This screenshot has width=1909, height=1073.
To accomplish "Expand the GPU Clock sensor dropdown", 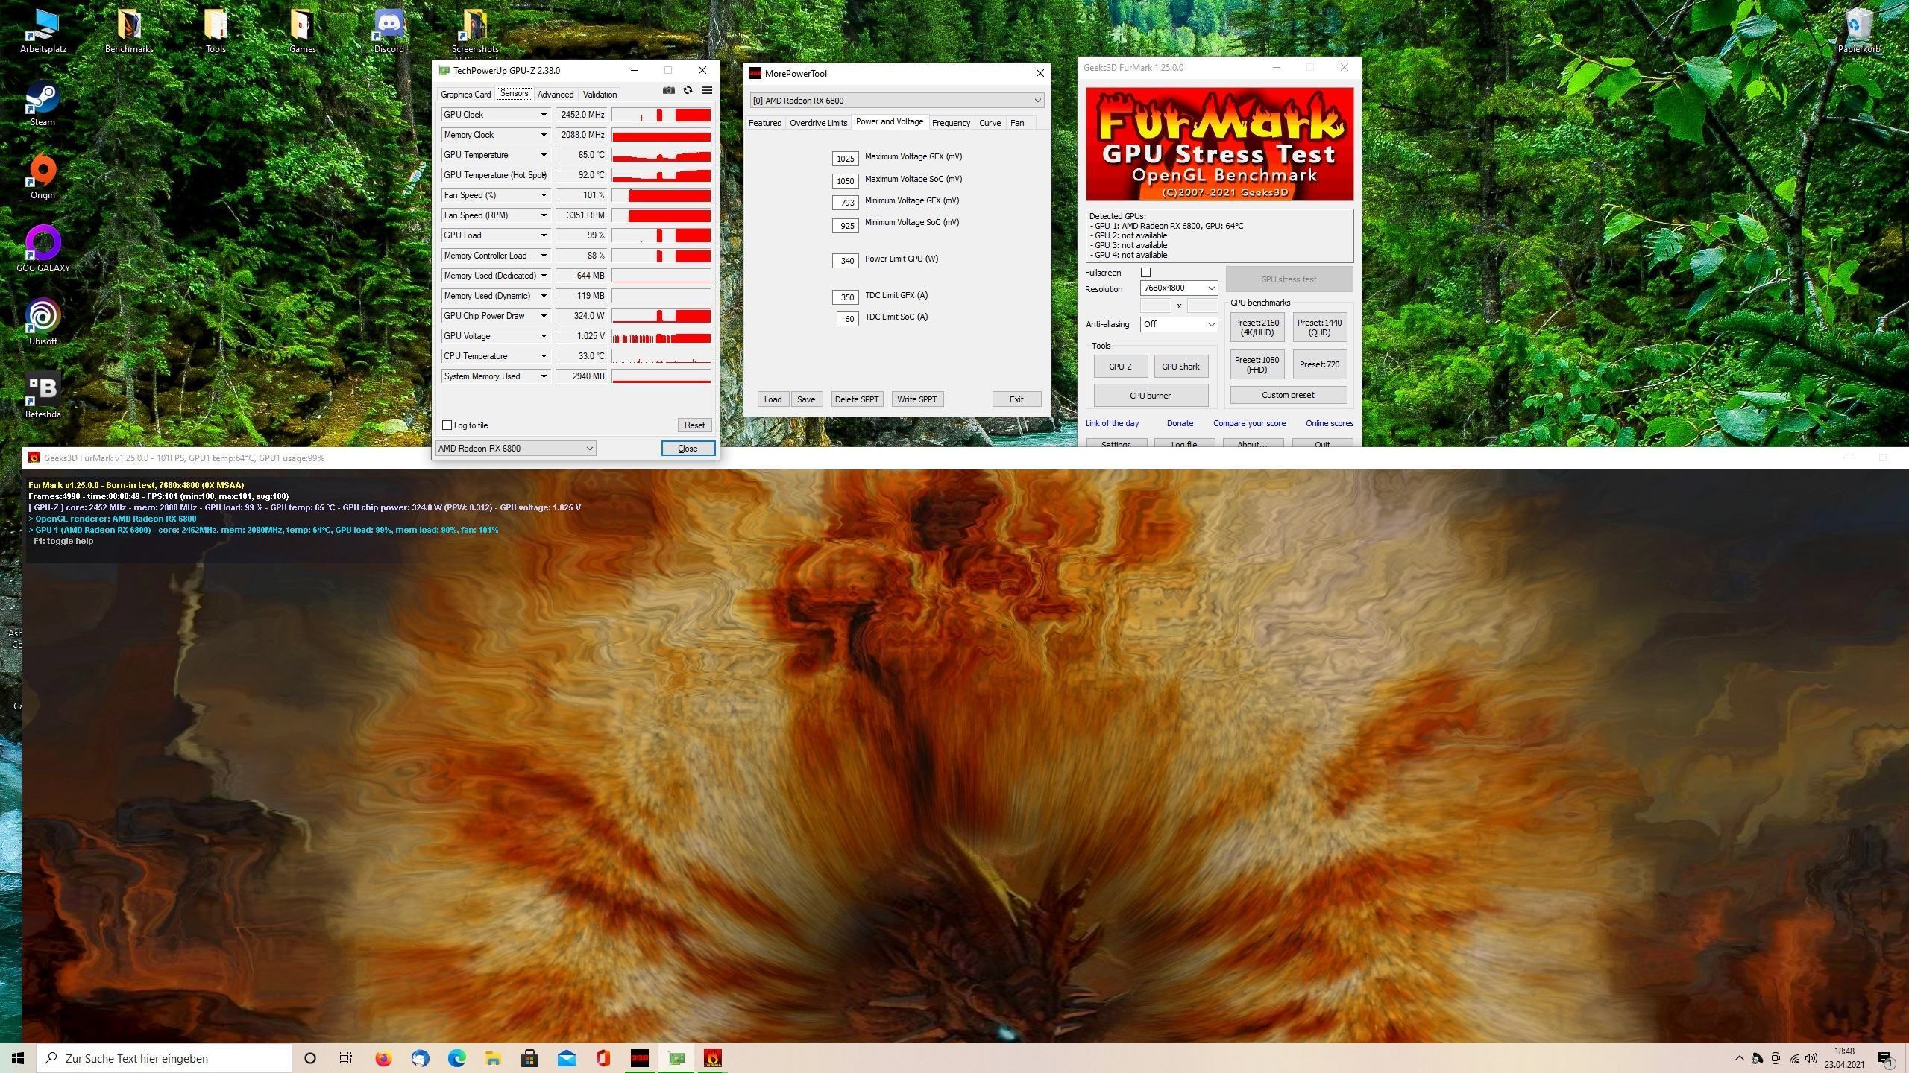I will coord(544,115).
